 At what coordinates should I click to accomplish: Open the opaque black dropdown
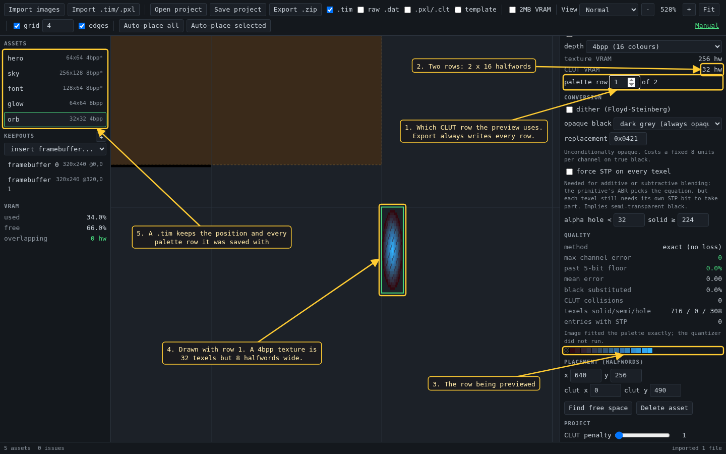[x=668, y=124]
